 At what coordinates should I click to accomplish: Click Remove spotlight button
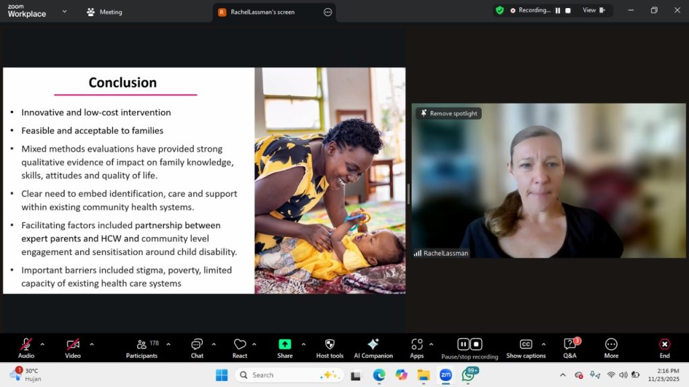pyautogui.click(x=449, y=114)
